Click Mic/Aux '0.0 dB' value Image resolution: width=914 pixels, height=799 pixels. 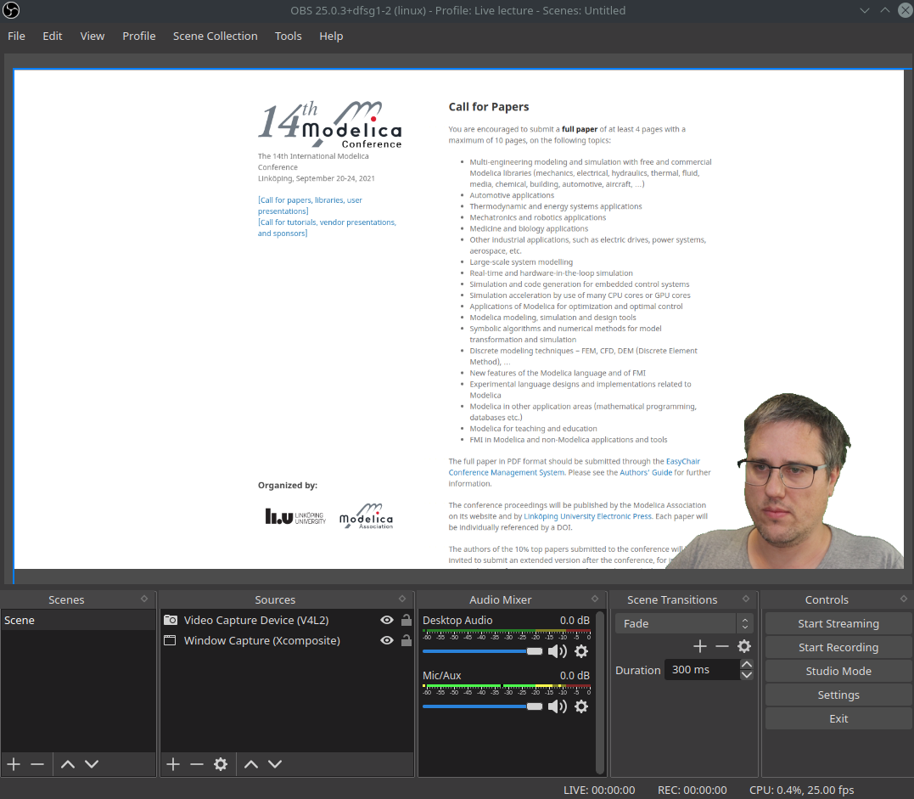575,675
